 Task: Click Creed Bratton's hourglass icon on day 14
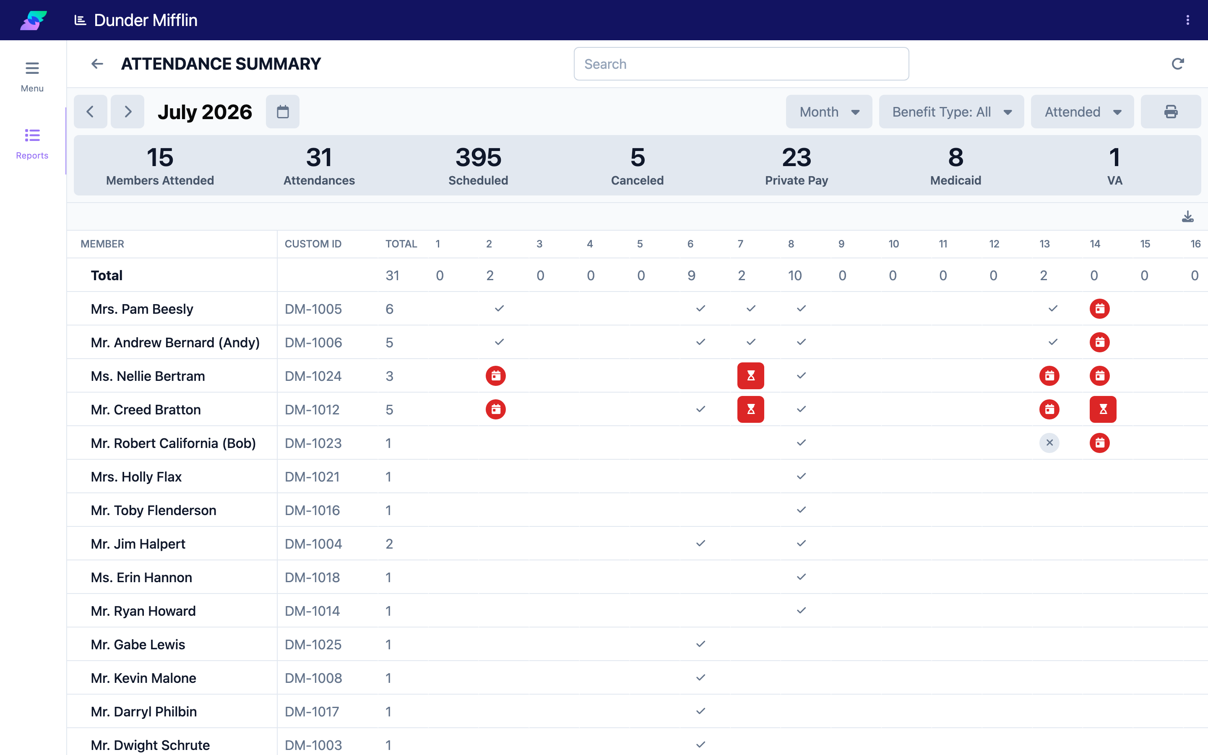pos(1103,409)
